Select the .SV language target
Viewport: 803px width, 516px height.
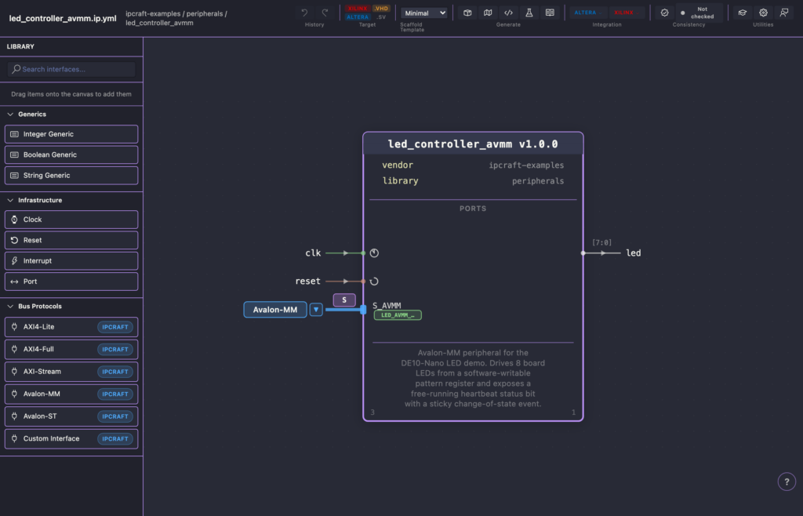381,17
